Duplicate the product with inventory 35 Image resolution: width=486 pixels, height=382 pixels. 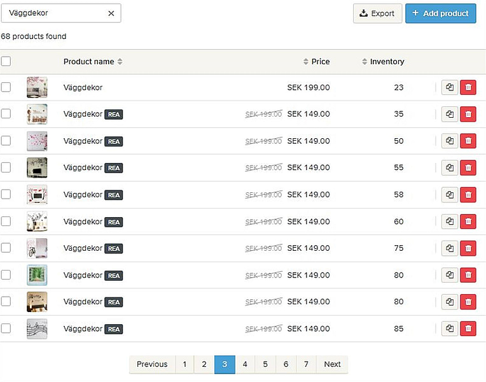pos(450,114)
